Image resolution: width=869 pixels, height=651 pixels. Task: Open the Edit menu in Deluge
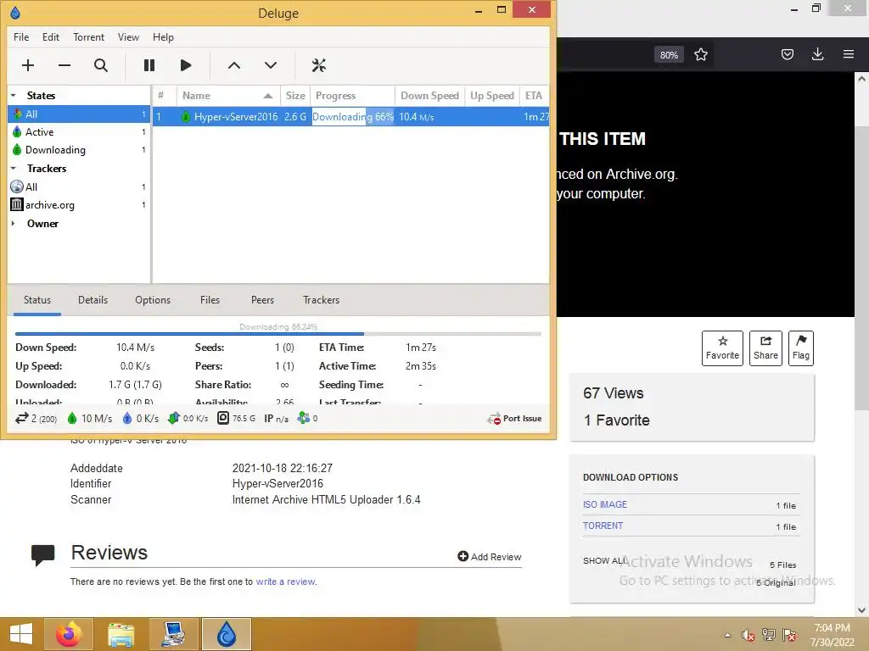point(50,37)
